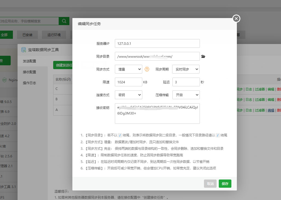Click the 接收密钥 textarea
Viewport: 281px width, 200px height.
click(x=157, y=113)
